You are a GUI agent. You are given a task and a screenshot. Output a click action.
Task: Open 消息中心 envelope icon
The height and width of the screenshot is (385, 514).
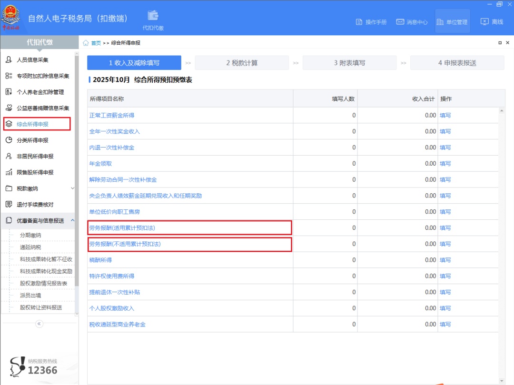coord(400,22)
